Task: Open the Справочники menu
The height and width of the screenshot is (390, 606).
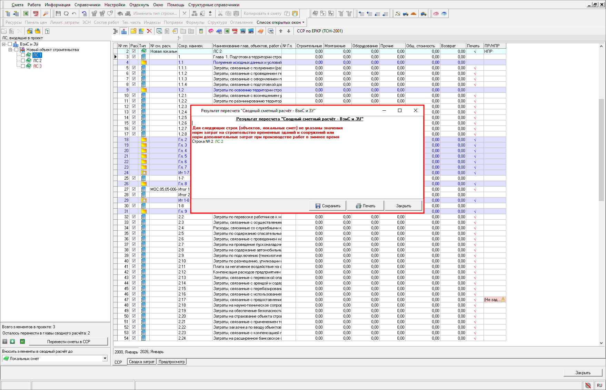Action: point(87,5)
